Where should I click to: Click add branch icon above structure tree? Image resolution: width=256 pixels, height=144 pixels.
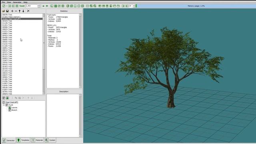pos(4,98)
